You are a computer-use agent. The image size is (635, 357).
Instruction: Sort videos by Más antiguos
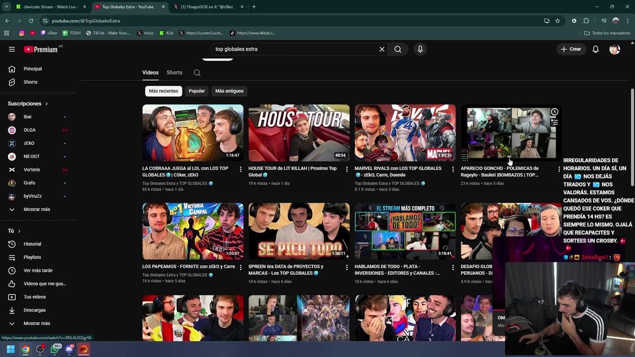pyautogui.click(x=229, y=91)
